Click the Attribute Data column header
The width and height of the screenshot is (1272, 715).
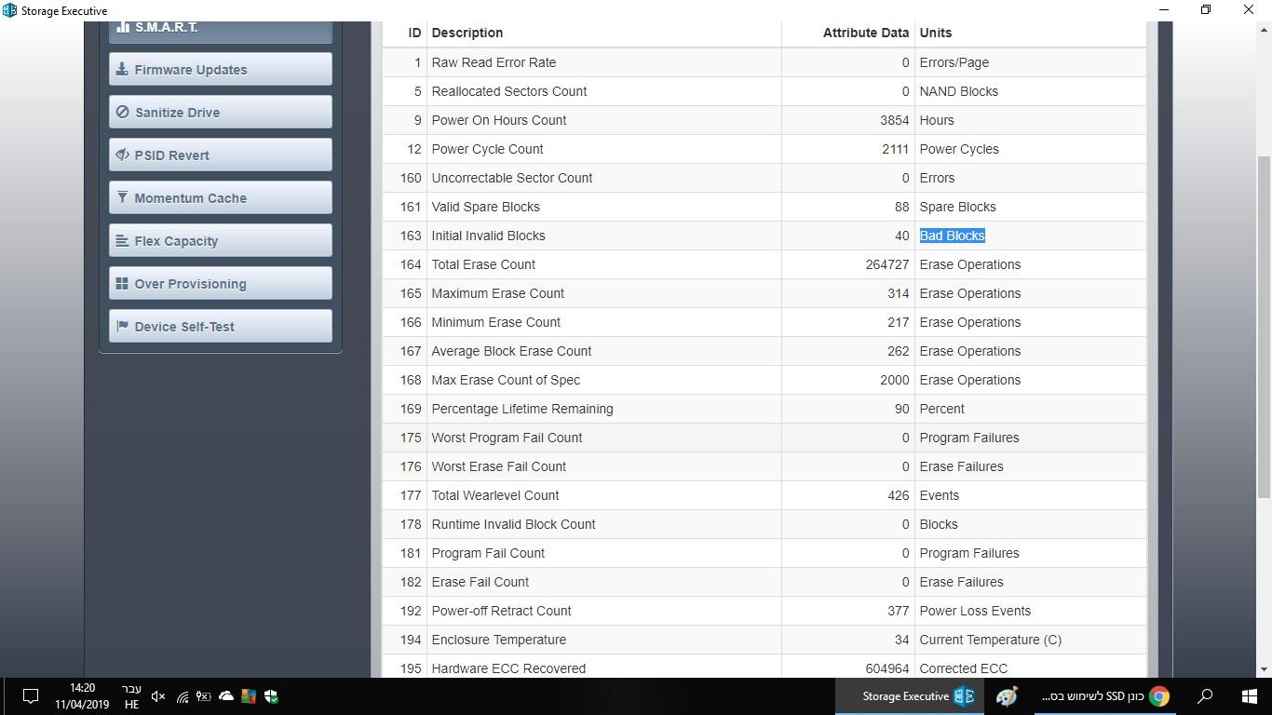point(865,33)
